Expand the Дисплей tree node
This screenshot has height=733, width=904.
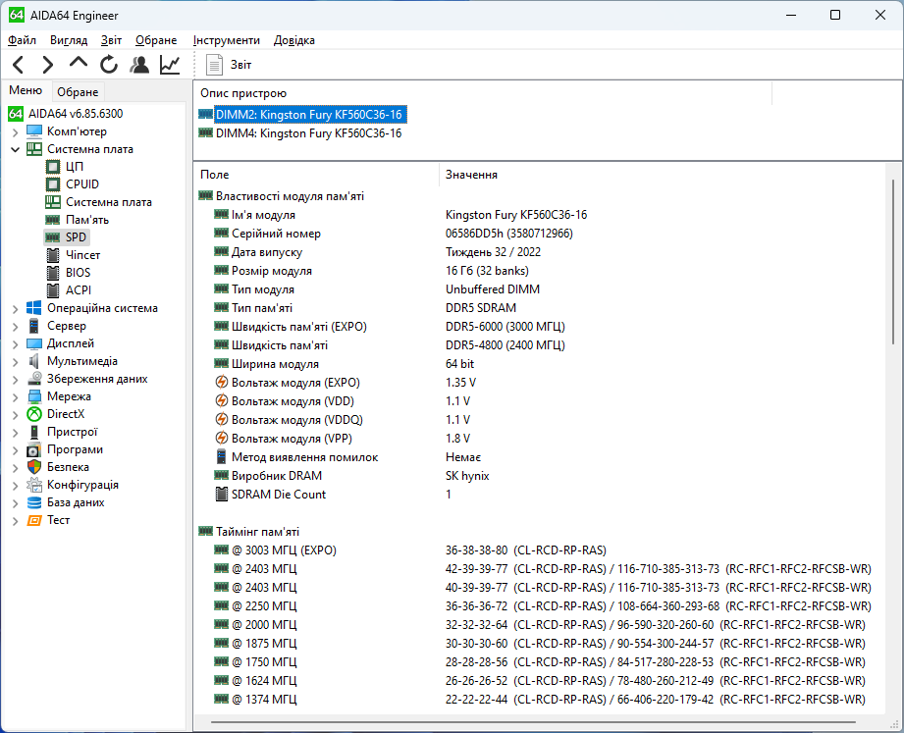pyautogui.click(x=15, y=344)
